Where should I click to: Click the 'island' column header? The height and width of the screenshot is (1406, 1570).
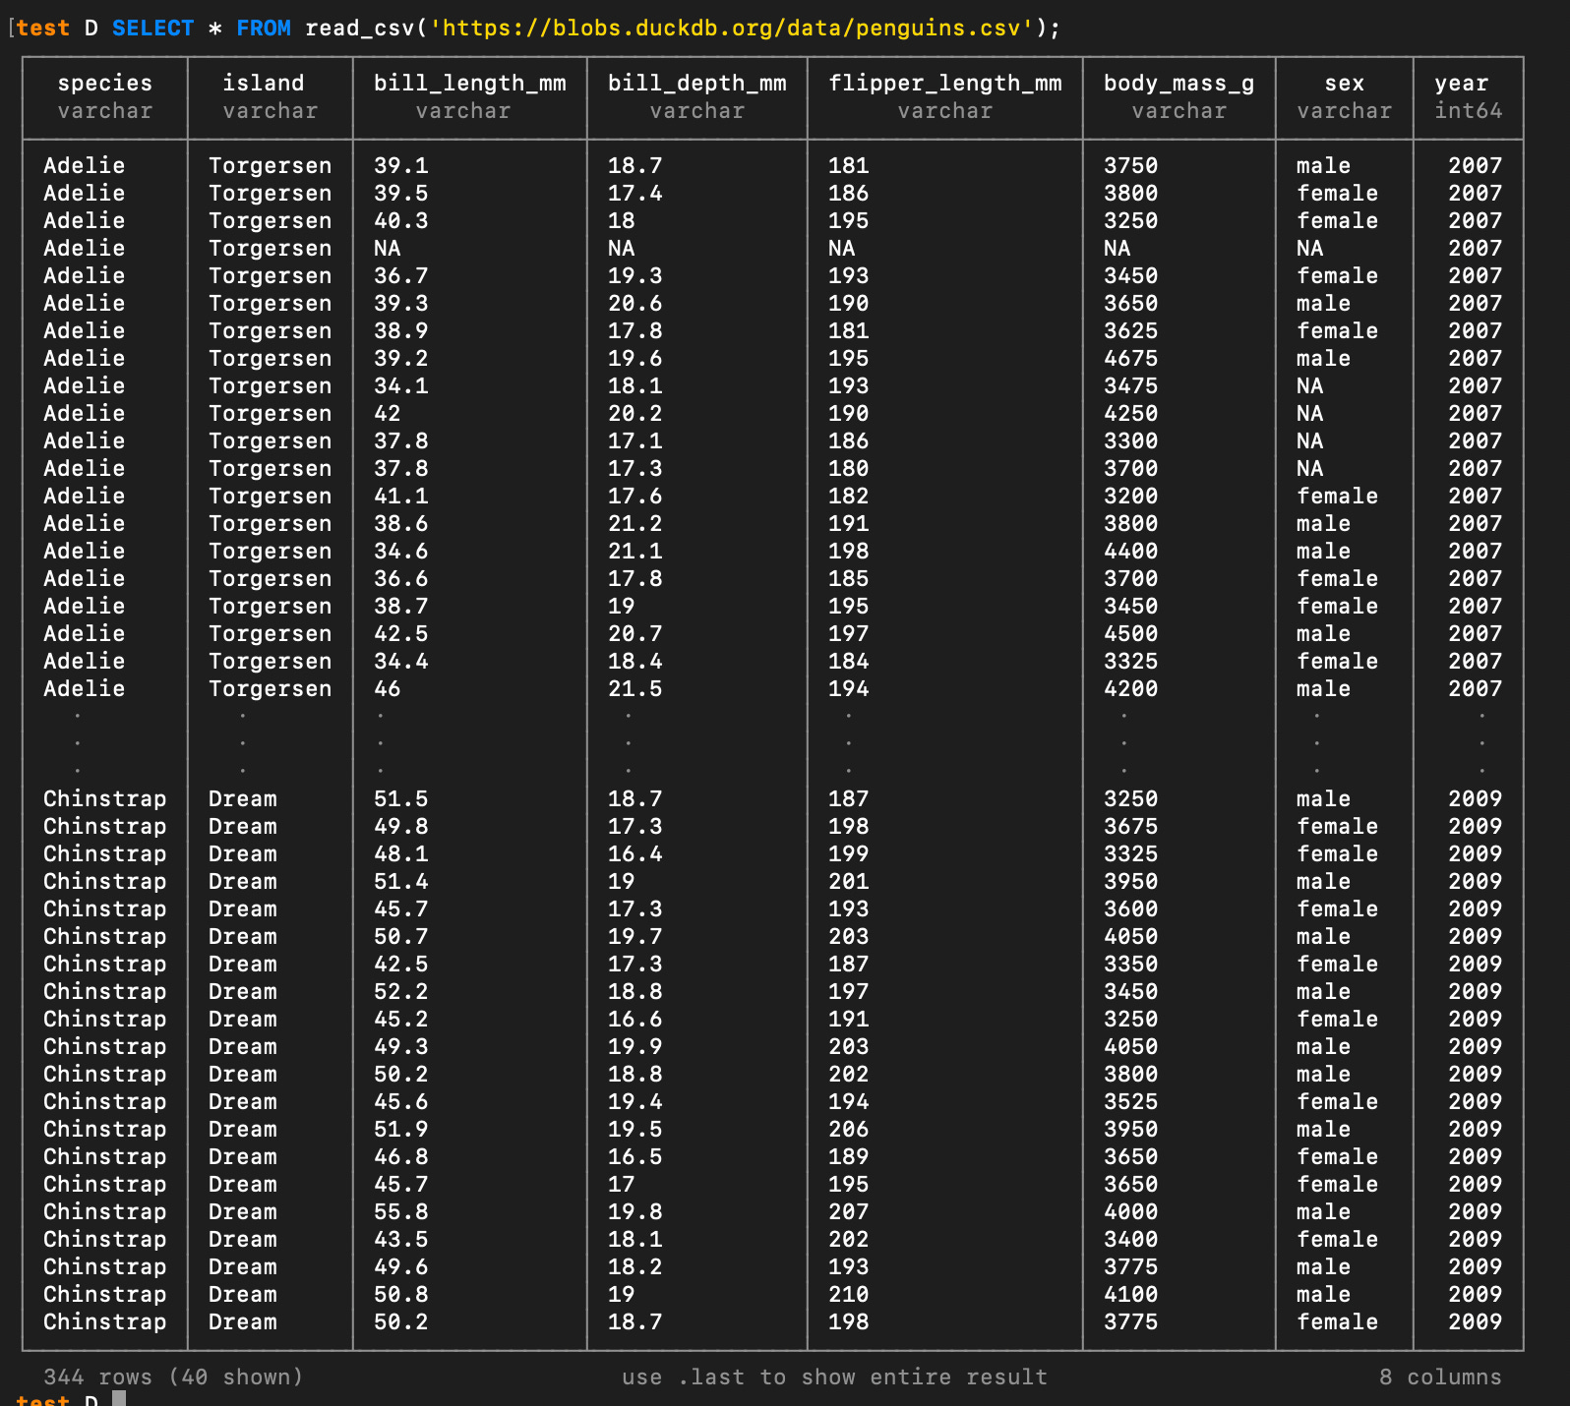coord(264,83)
